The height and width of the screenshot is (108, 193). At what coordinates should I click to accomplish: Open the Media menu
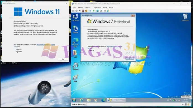(88, 7)
